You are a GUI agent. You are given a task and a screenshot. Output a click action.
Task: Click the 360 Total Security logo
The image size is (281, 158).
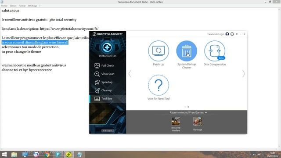tap(108, 34)
